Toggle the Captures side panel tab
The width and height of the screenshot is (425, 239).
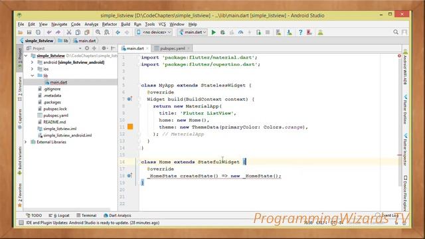20,119
